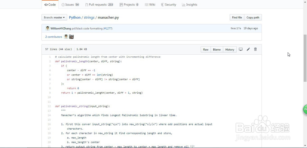Click the Copy path button
The image size is (307, 148).
click(x=253, y=18)
